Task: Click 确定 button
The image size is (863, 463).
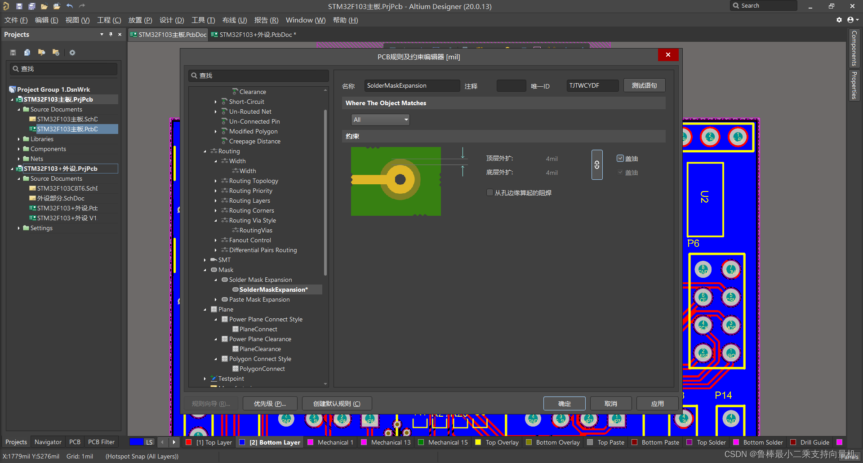Action: [x=565, y=404]
